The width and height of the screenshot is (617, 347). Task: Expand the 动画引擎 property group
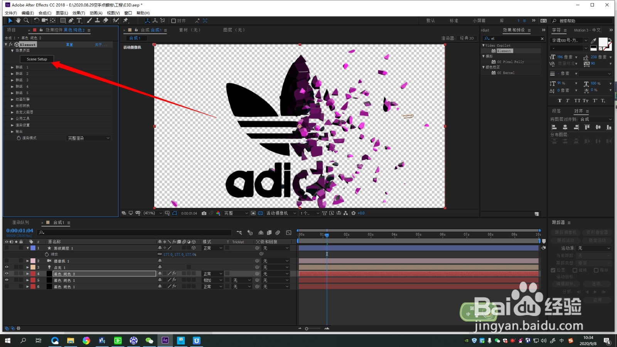click(12, 99)
